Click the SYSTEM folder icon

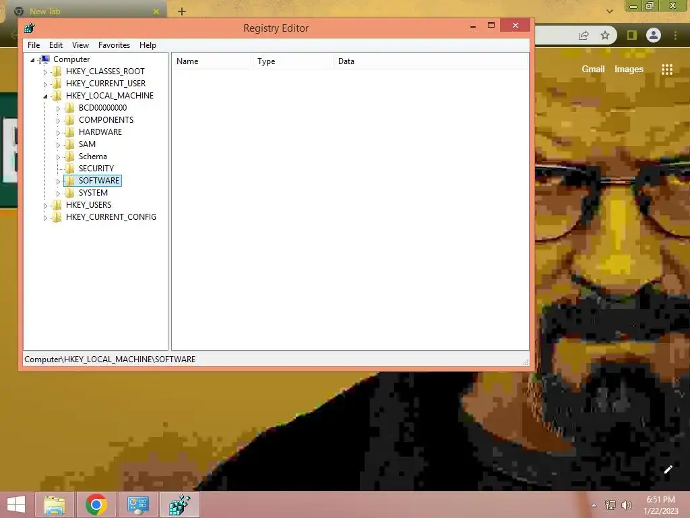tap(69, 192)
